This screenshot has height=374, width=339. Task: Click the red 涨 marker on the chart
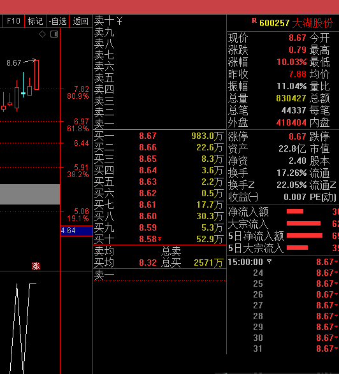(36, 266)
